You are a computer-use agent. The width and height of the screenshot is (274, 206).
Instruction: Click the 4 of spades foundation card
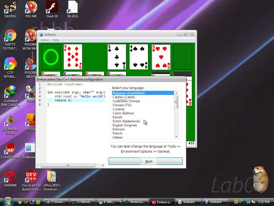[139, 57]
